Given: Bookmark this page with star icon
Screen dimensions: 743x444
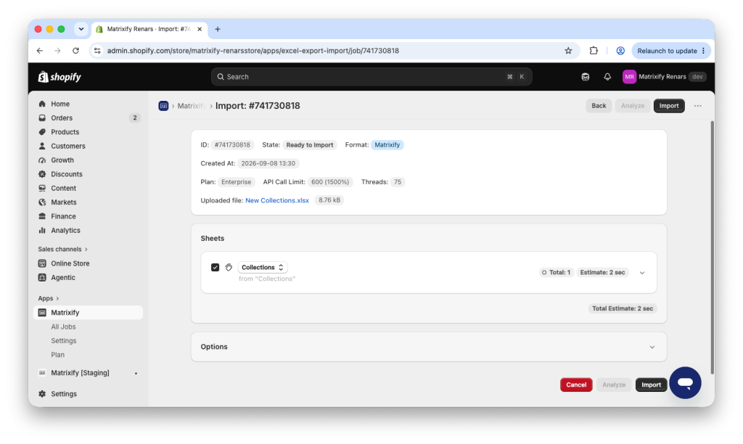Looking at the screenshot, I should pyautogui.click(x=568, y=51).
